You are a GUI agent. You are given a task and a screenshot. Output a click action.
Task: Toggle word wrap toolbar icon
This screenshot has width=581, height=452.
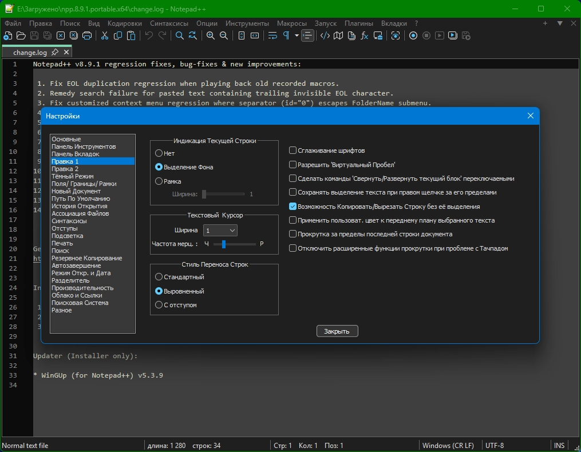tap(272, 35)
